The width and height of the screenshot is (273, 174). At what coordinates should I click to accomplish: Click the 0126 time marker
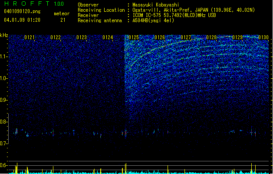click(160, 37)
